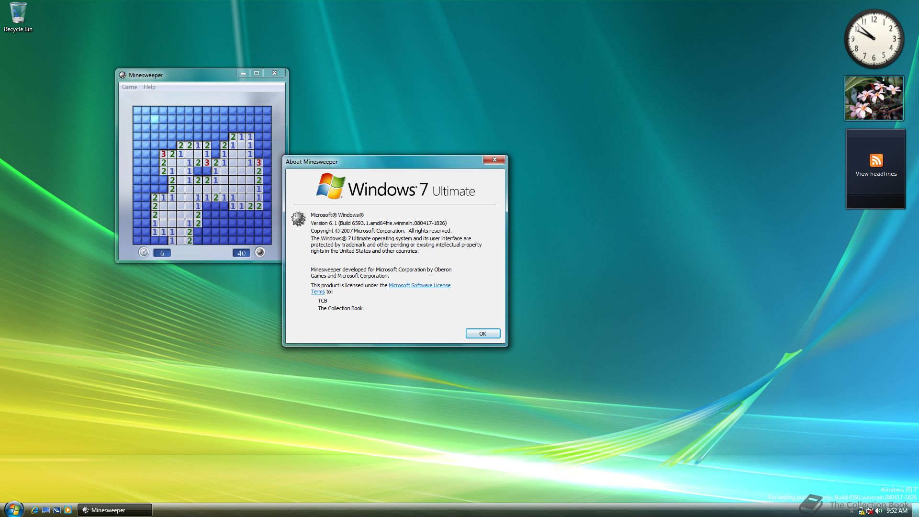Launch Windows Media Player from Quick Launch
This screenshot has height=517, width=919.
(x=68, y=510)
